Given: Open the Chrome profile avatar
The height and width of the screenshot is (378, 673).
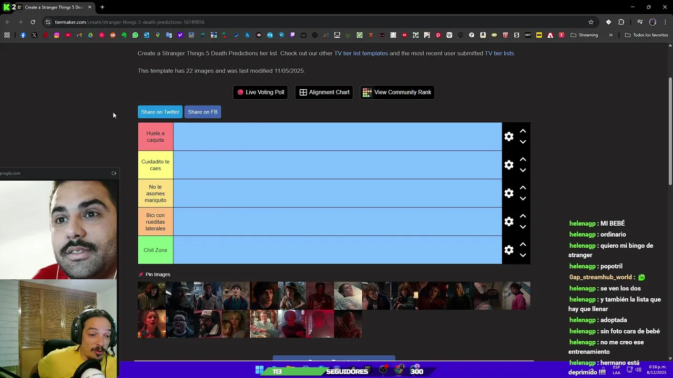Looking at the screenshot, I should pyautogui.click(x=652, y=22).
